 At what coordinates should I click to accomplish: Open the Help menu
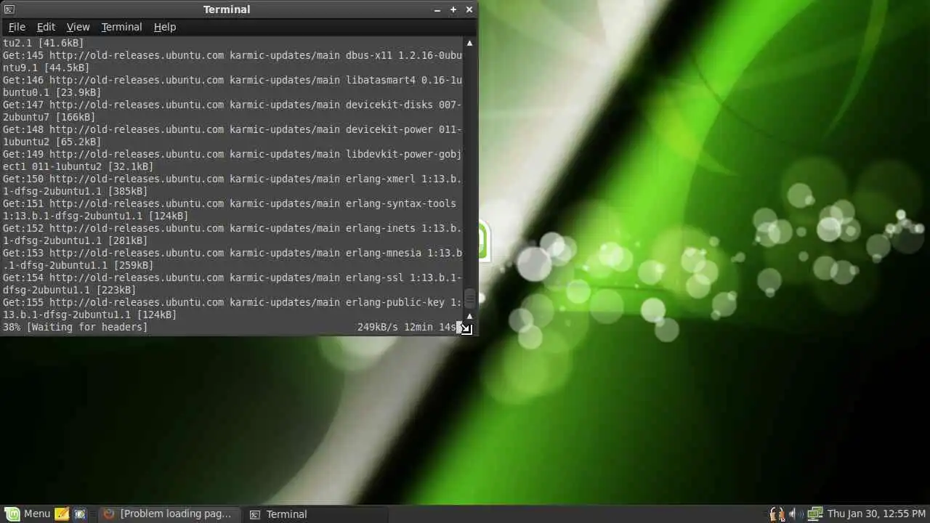pyautogui.click(x=165, y=27)
